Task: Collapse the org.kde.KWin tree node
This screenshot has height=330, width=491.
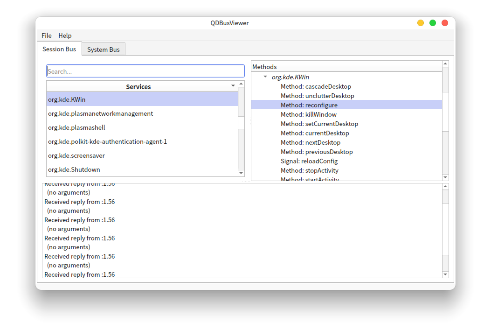Action: tap(265, 77)
